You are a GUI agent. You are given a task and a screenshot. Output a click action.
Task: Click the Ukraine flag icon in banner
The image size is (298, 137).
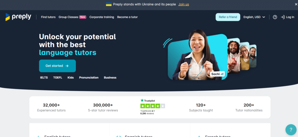pos(109,4)
